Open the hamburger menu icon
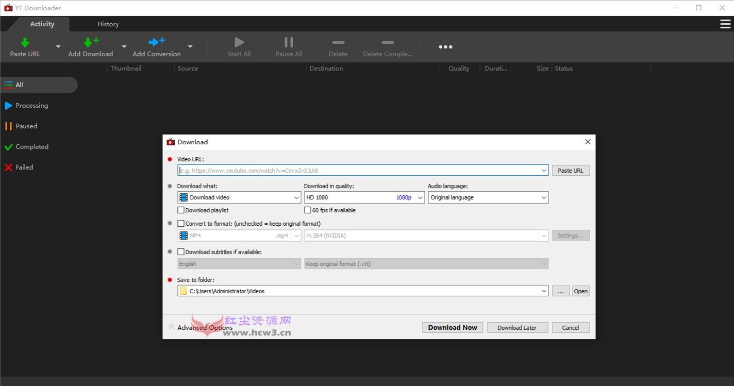 tap(725, 24)
